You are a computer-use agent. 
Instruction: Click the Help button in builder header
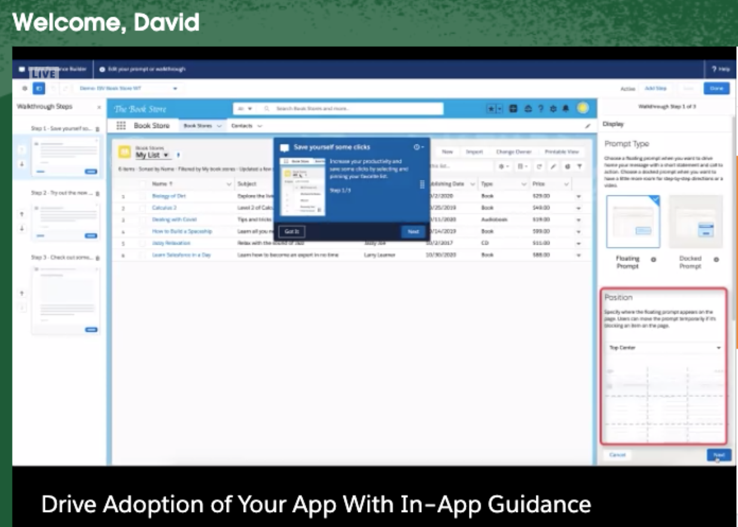721,69
